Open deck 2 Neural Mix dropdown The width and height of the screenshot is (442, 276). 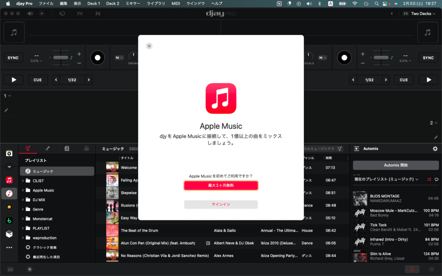coord(322,58)
